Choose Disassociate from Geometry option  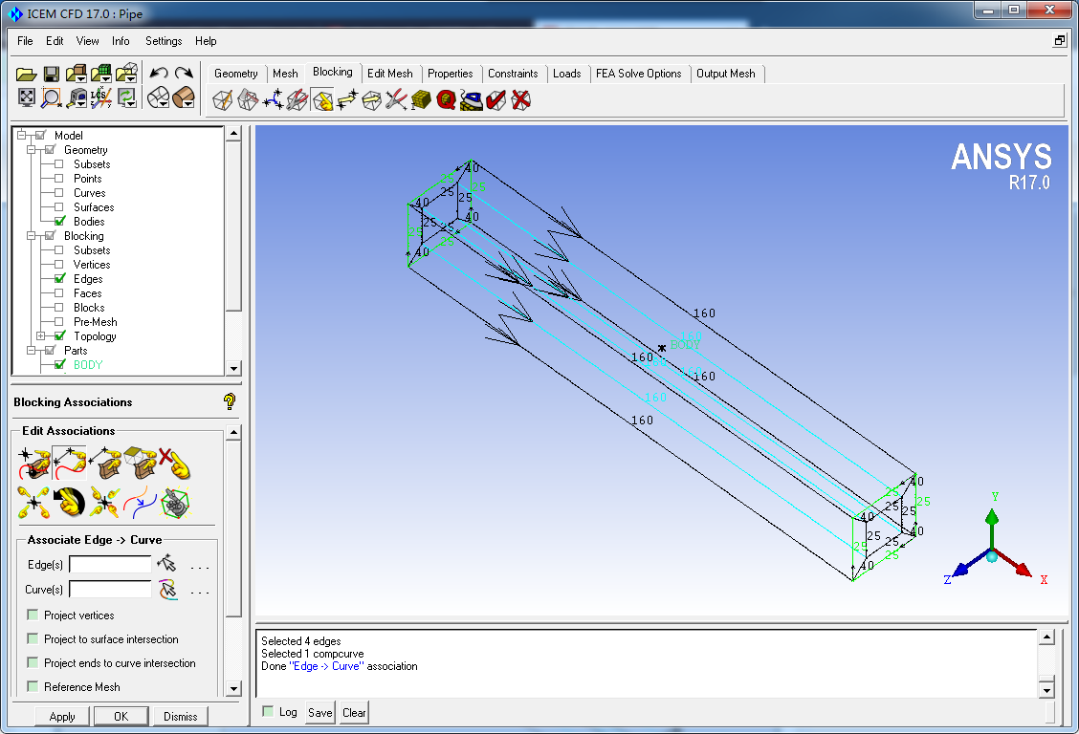175,464
